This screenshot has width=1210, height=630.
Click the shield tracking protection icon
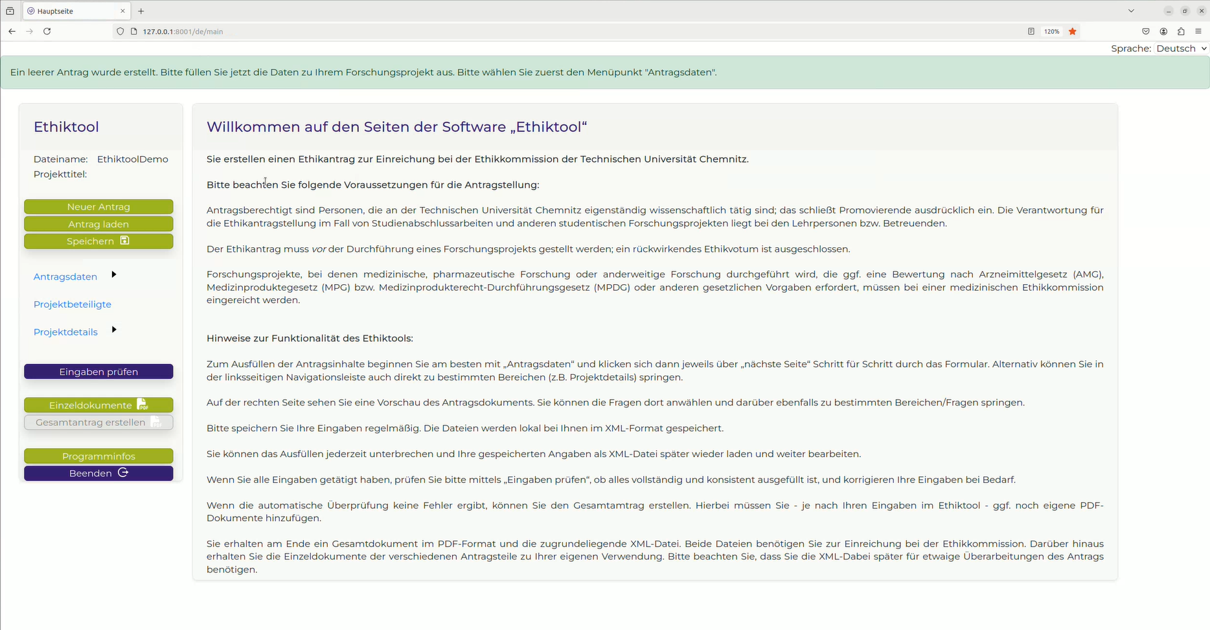click(x=120, y=31)
